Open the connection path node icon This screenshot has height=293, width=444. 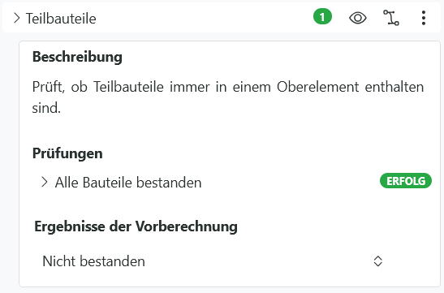click(x=391, y=18)
